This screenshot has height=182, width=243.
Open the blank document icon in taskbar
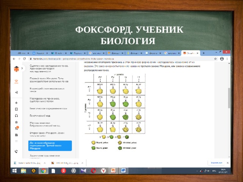[x=53, y=171]
